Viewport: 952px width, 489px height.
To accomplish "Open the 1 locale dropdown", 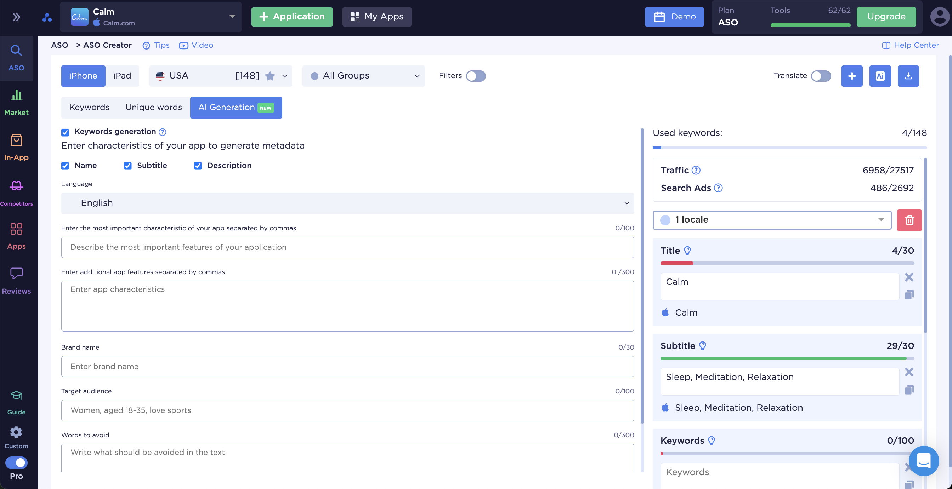I will 772,220.
